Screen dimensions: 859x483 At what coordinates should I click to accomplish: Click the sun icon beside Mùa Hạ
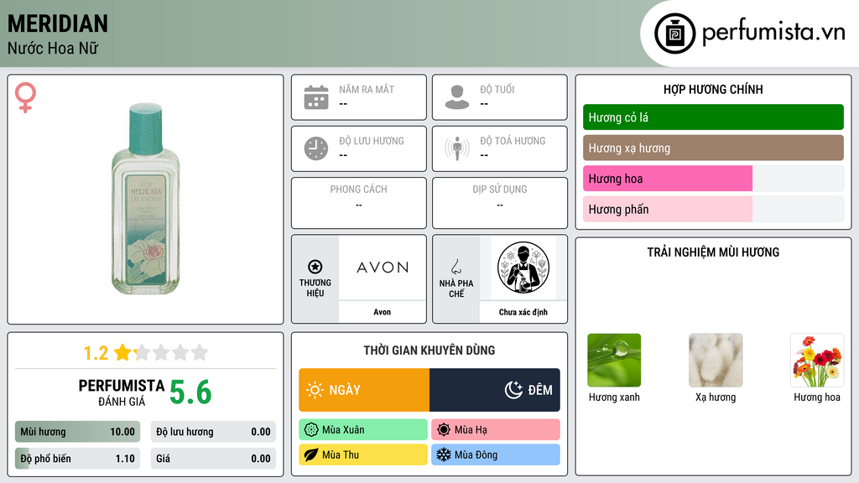[x=444, y=430]
